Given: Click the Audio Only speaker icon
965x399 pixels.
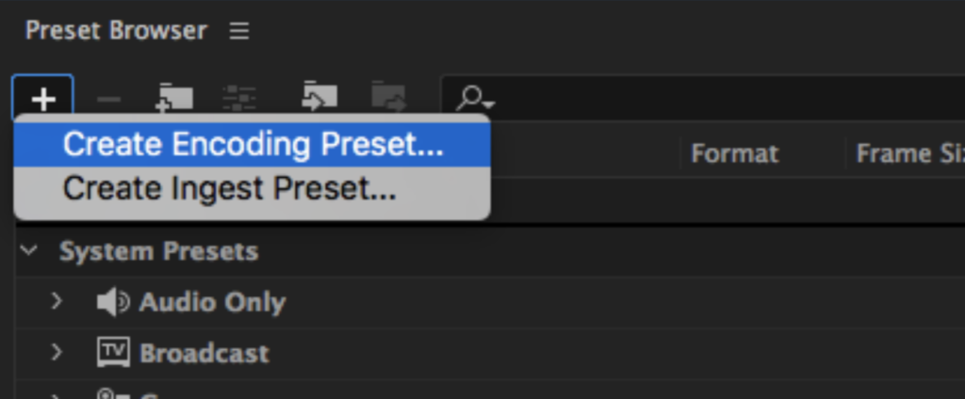Looking at the screenshot, I should [x=113, y=302].
